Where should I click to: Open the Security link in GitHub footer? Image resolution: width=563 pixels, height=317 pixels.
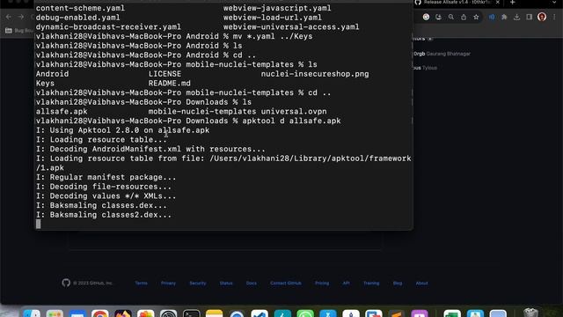[198, 284]
